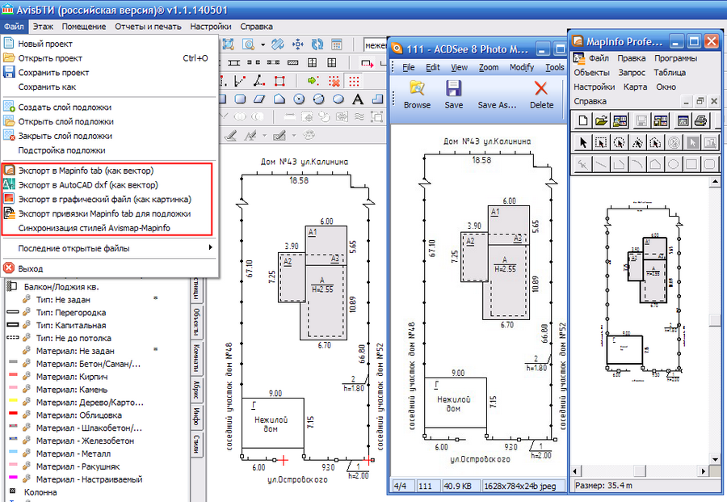Select the parallelogram shape tool
Viewport: 727px width, 502px height.
point(259,99)
